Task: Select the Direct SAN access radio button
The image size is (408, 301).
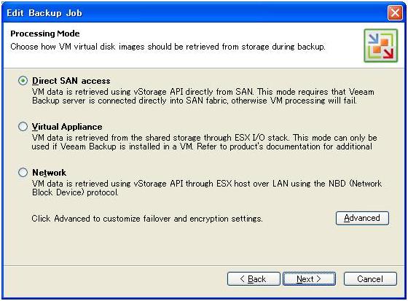Action: (x=23, y=81)
